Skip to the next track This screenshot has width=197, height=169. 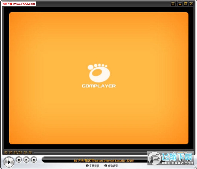[x=34, y=160]
